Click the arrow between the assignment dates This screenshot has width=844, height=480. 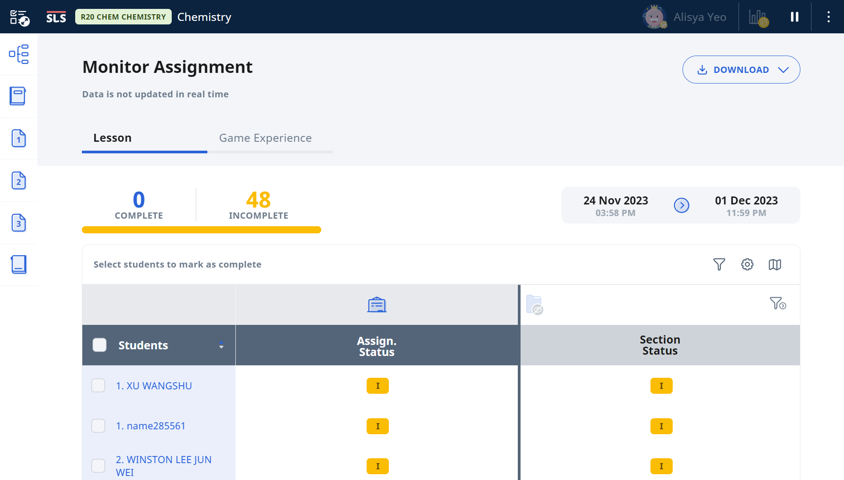[682, 205]
